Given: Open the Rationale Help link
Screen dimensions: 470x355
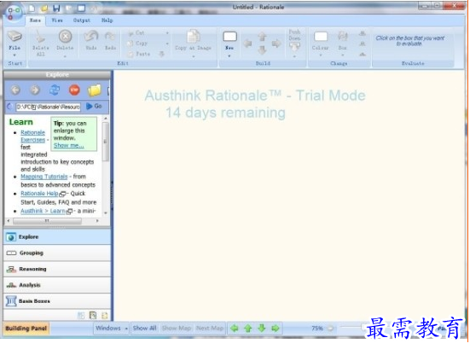Looking at the screenshot, I should coord(39,194).
